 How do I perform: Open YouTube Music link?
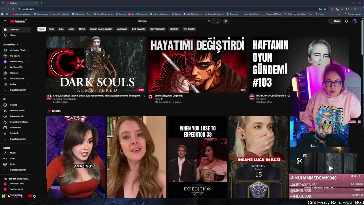[16, 189]
